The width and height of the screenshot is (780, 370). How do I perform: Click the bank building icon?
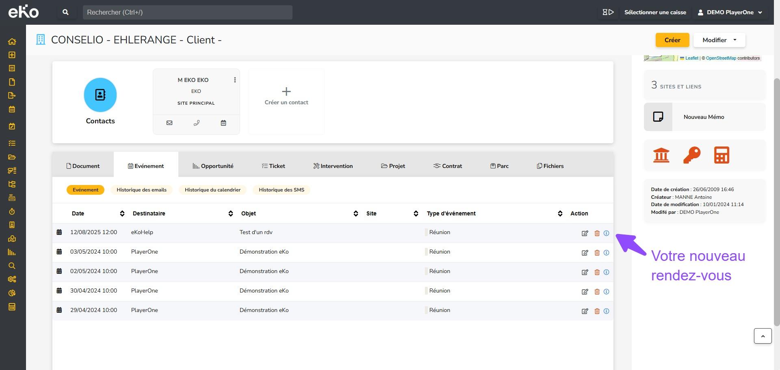(661, 155)
